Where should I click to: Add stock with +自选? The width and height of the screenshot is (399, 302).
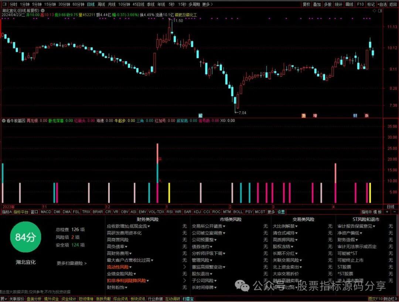point(382,4)
